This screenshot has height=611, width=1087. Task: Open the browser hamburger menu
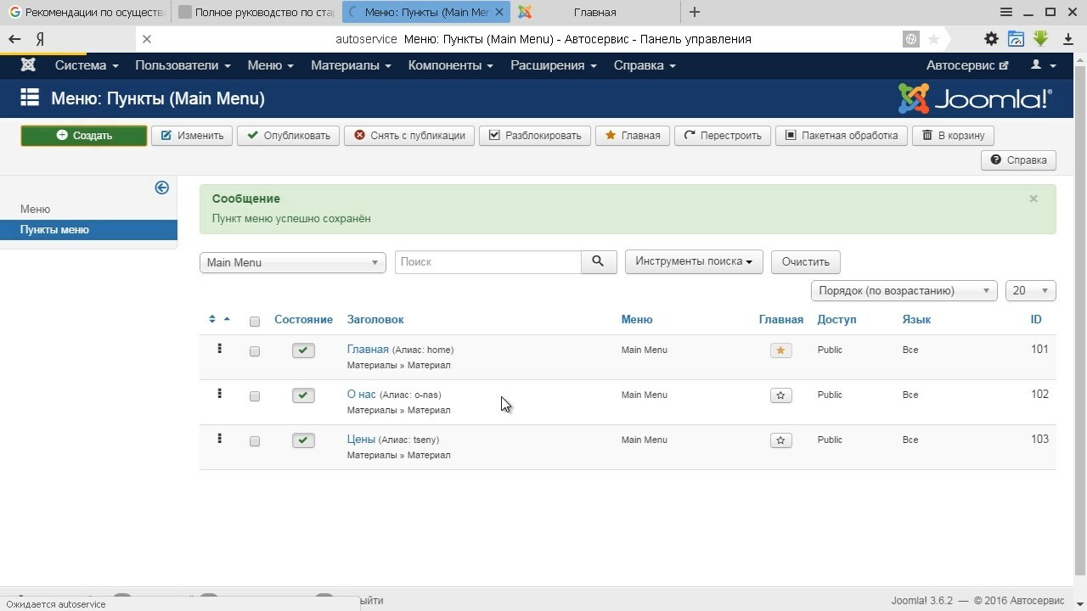pos(1006,12)
